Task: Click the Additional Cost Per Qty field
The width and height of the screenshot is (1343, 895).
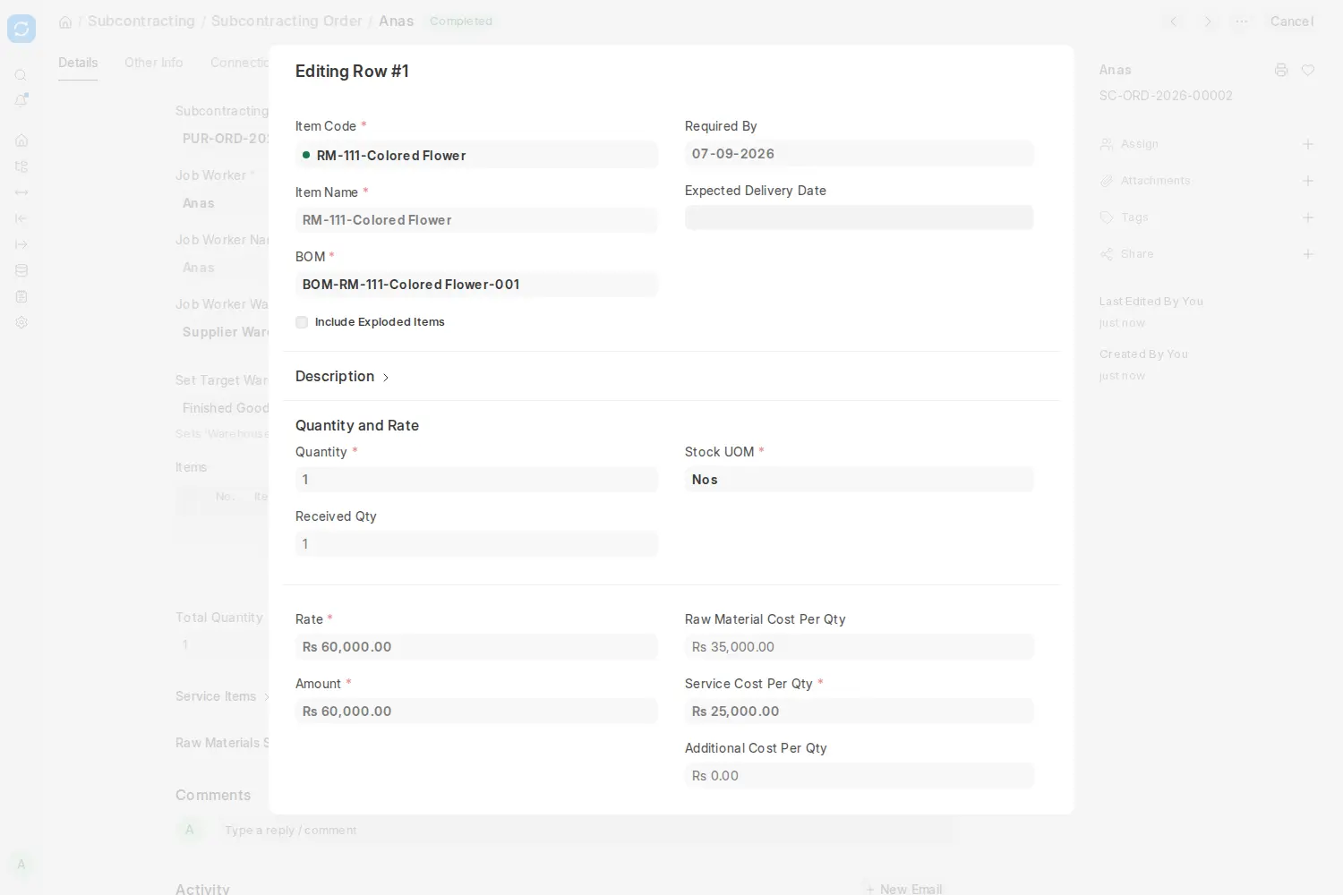Action: 860,776
